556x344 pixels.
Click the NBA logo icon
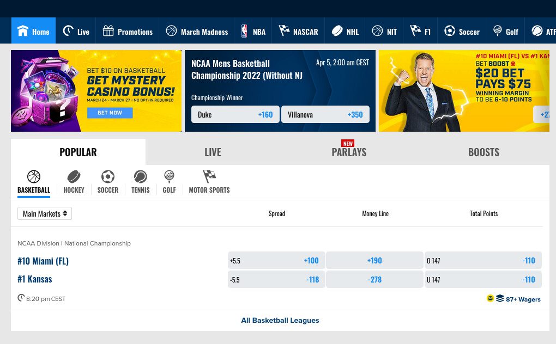click(244, 31)
